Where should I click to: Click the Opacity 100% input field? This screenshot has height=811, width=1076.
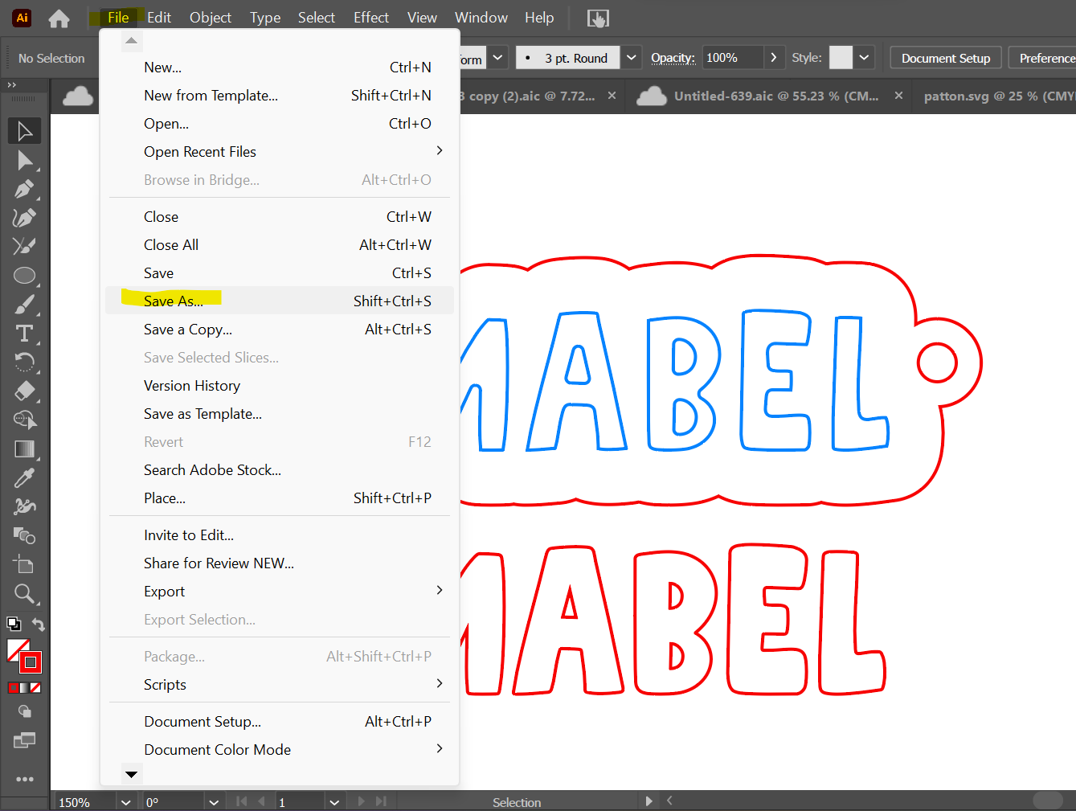click(x=731, y=58)
